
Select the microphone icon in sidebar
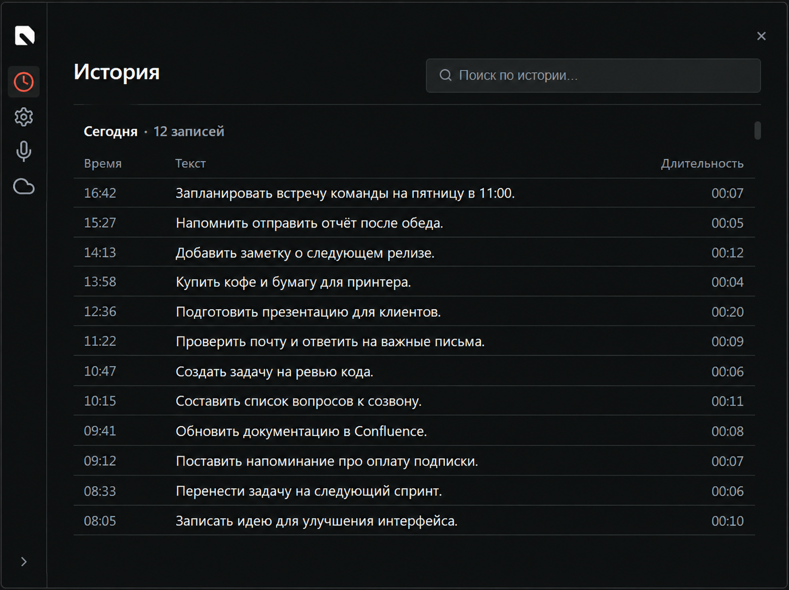pyautogui.click(x=24, y=151)
